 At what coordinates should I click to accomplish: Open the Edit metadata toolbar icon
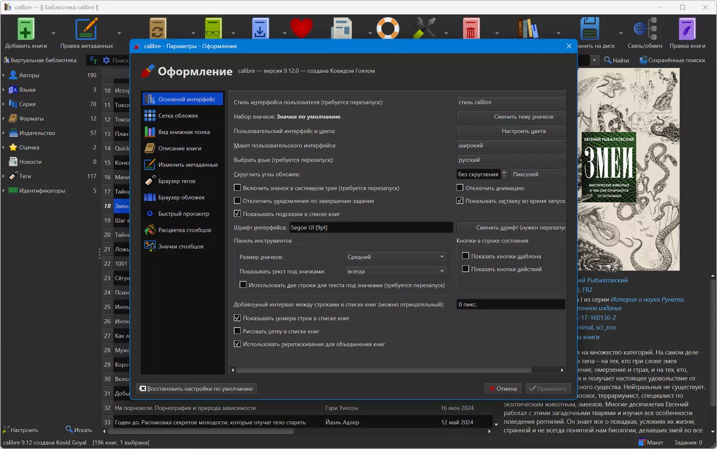tap(86, 29)
